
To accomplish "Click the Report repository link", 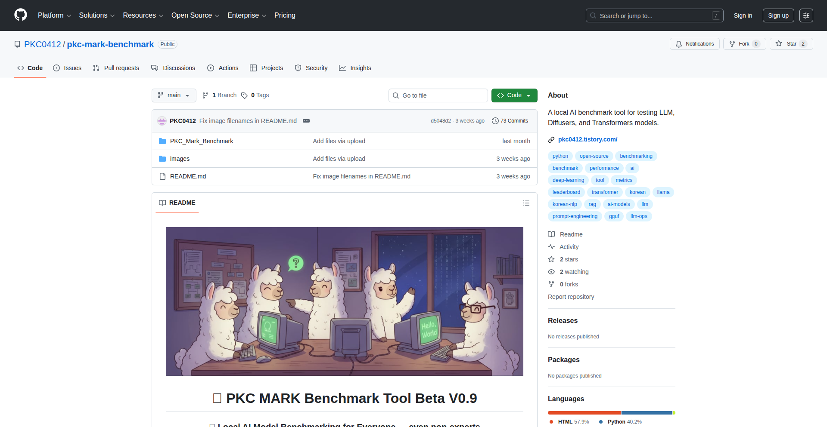I will click(571, 297).
